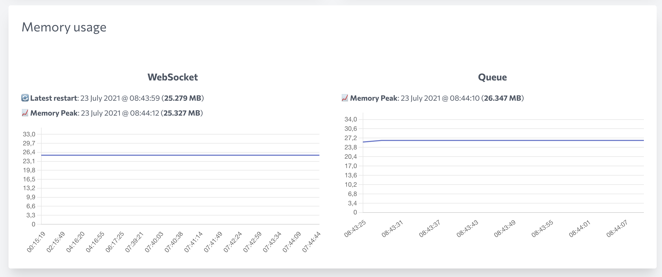Click the Queue Memory Peak chart icon
Screen dimensions: 662x277
(x=345, y=98)
